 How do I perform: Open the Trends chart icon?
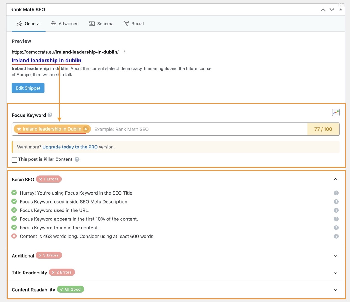tap(336, 112)
